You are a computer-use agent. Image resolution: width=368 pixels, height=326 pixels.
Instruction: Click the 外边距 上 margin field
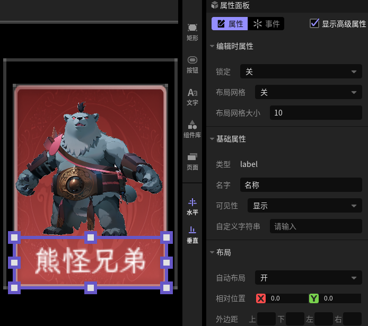click(x=266, y=319)
